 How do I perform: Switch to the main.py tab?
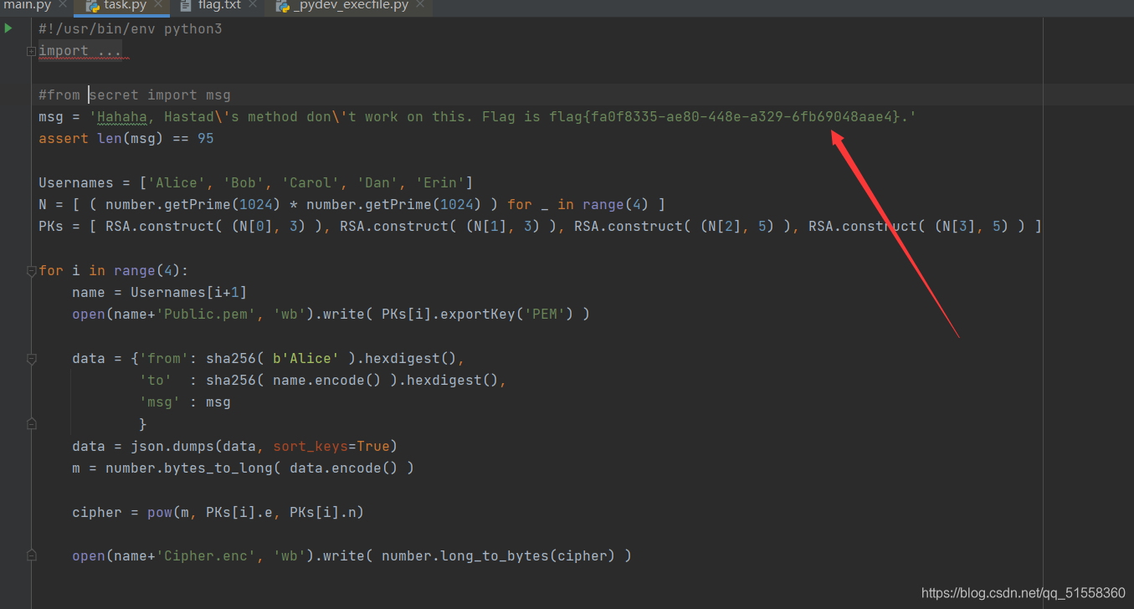click(28, 5)
